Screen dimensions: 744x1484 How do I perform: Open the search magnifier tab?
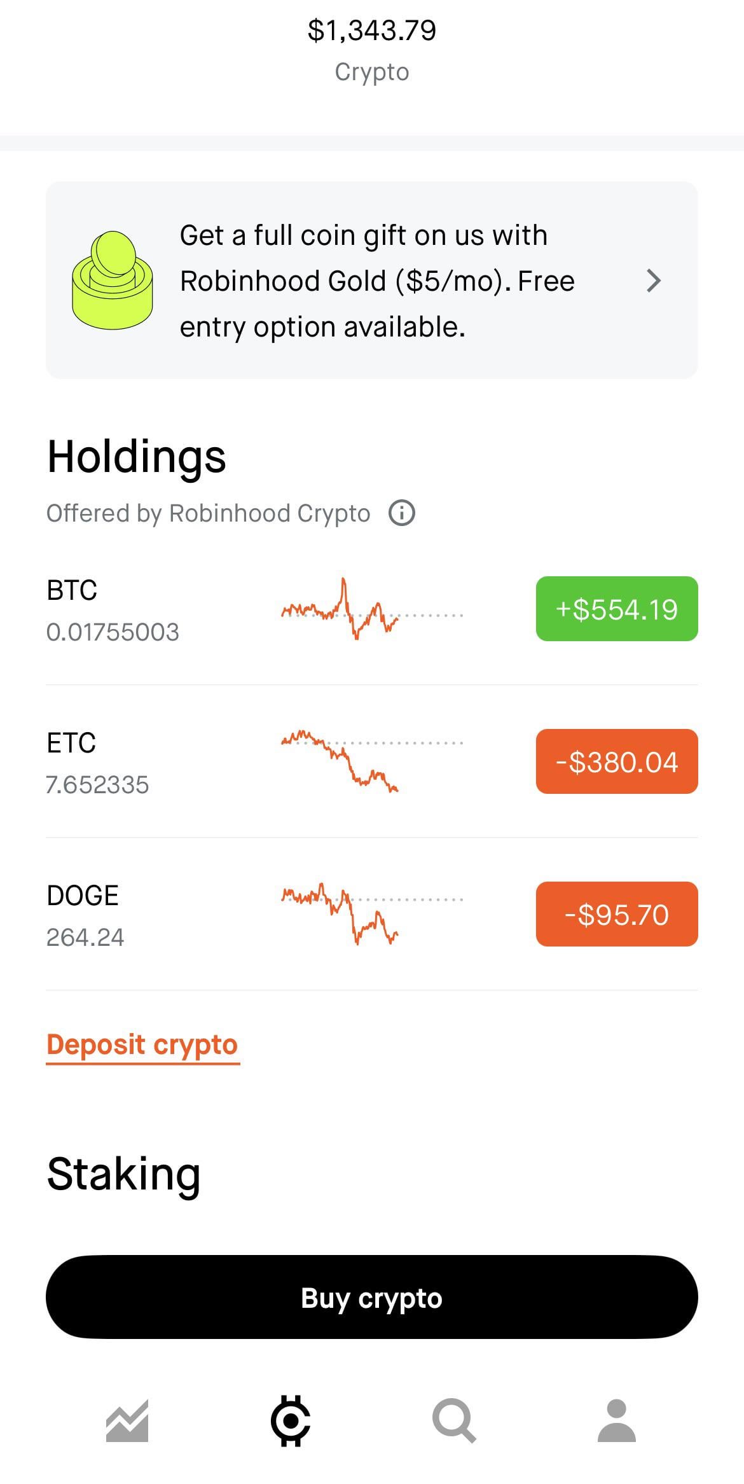(454, 1420)
